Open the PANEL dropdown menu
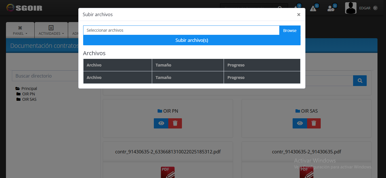The width and height of the screenshot is (386, 178). pyautogui.click(x=20, y=31)
